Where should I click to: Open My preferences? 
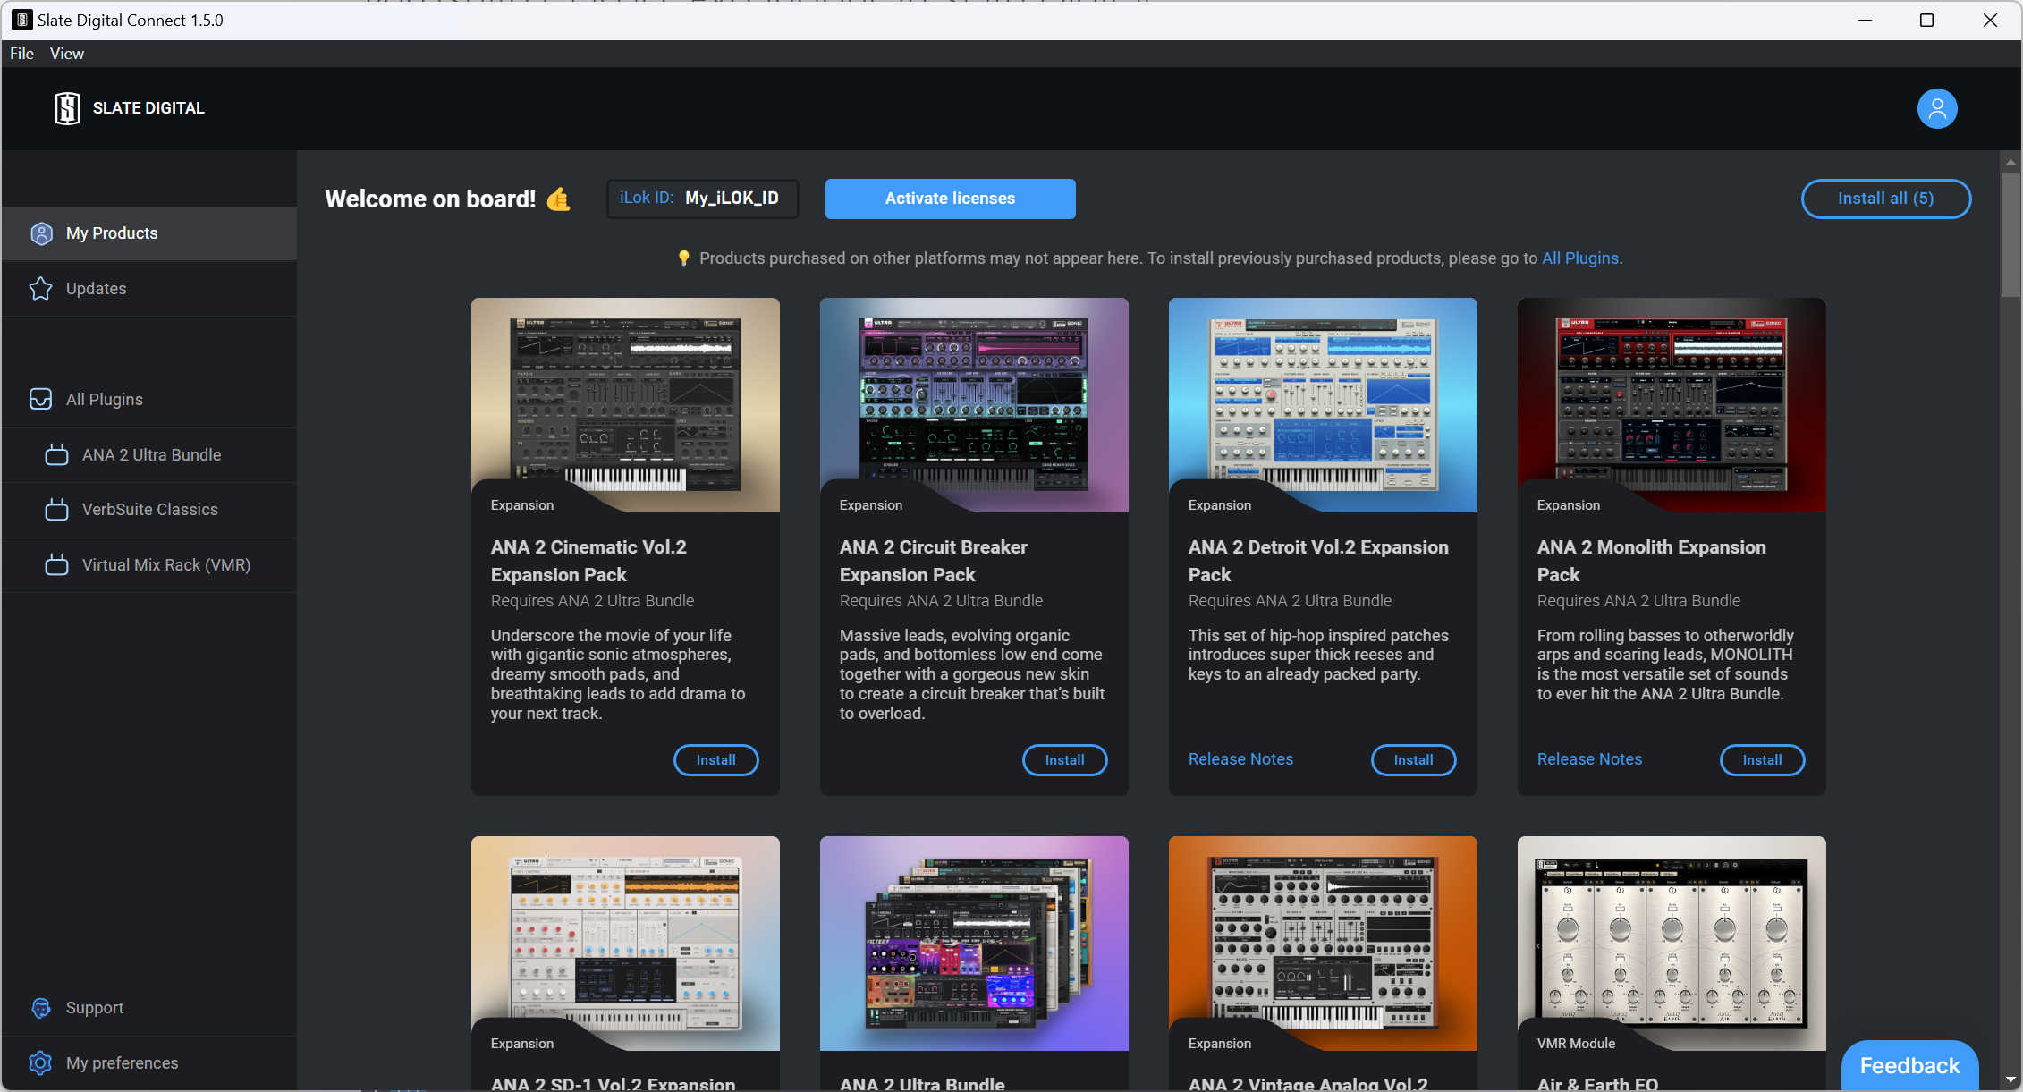pos(149,1062)
